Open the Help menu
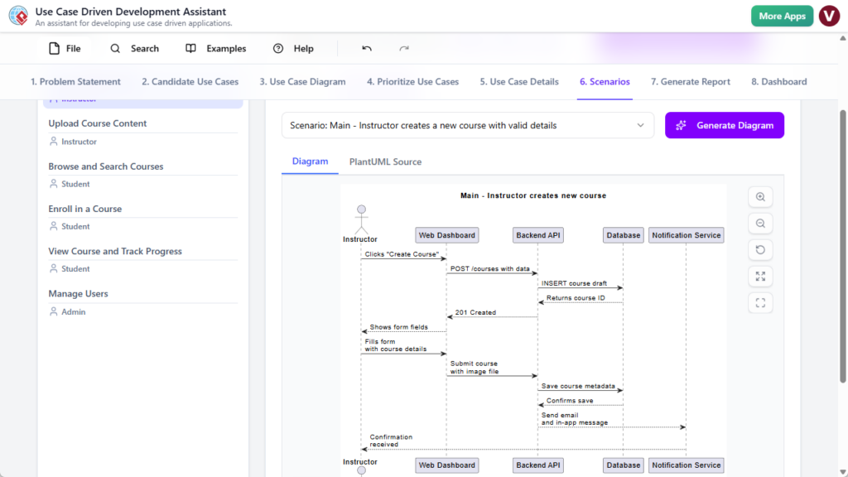Image resolution: width=848 pixels, height=477 pixels. pyautogui.click(x=292, y=48)
